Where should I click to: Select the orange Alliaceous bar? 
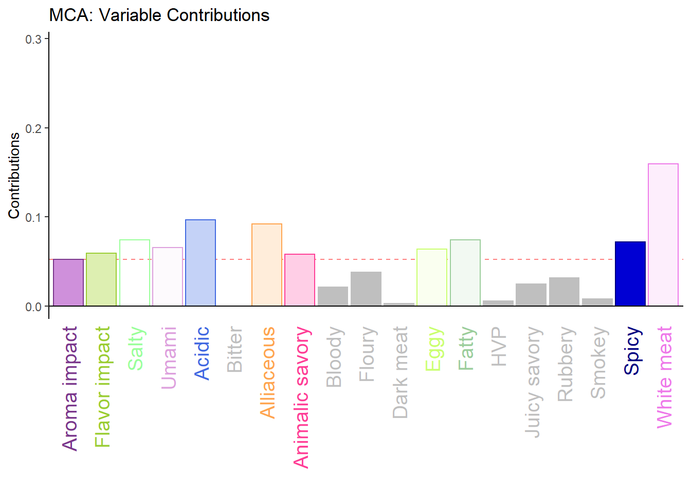(267, 265)
